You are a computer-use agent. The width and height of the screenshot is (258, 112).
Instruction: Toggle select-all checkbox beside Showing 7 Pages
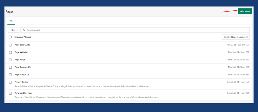10,37
